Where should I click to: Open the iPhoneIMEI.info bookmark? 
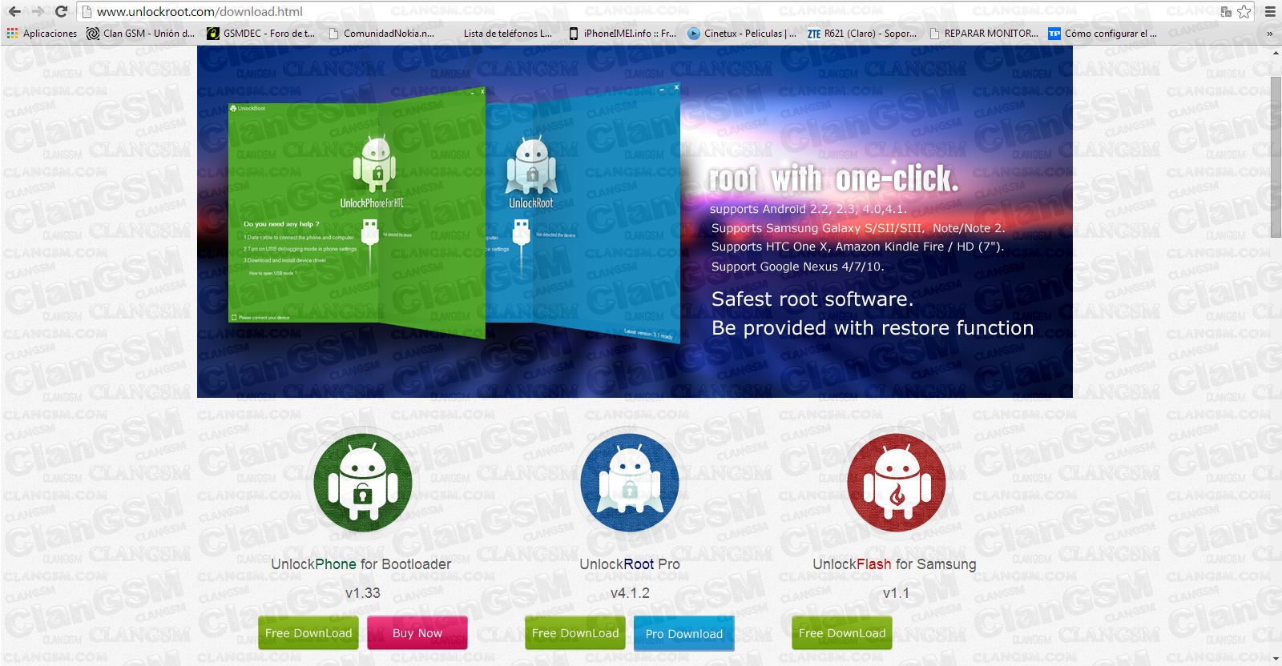(x=623, y=34)
